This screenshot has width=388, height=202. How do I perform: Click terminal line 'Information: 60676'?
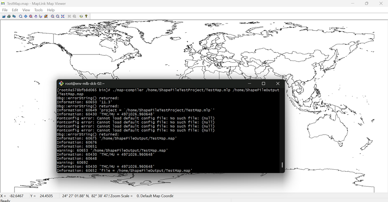(x=77, y=143)
